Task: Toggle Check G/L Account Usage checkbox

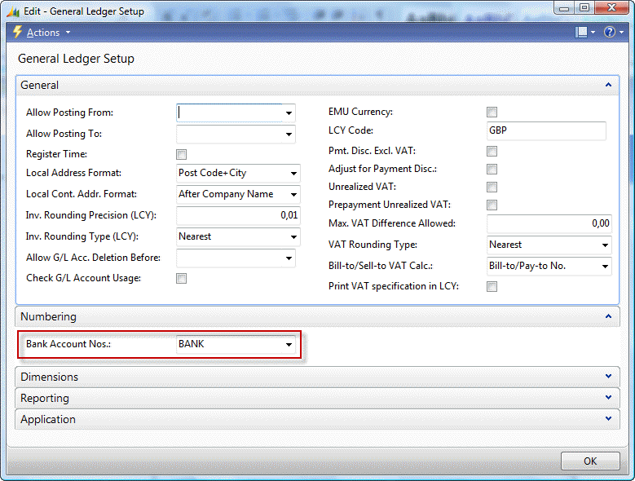Action: point(182,278)
